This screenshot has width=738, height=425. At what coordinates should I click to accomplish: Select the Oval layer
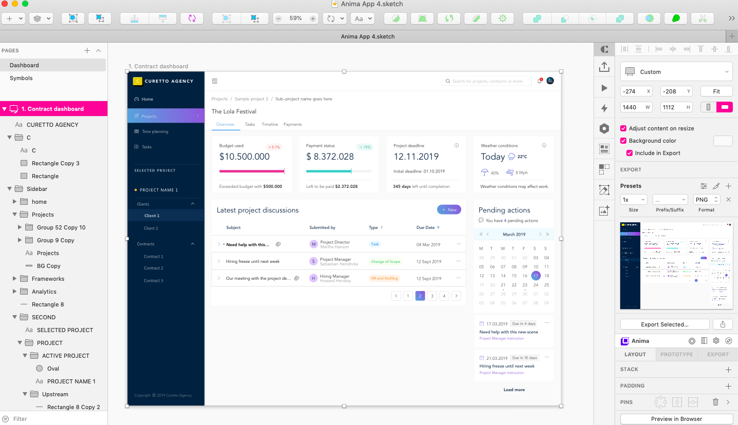click(x=53, y=369)
